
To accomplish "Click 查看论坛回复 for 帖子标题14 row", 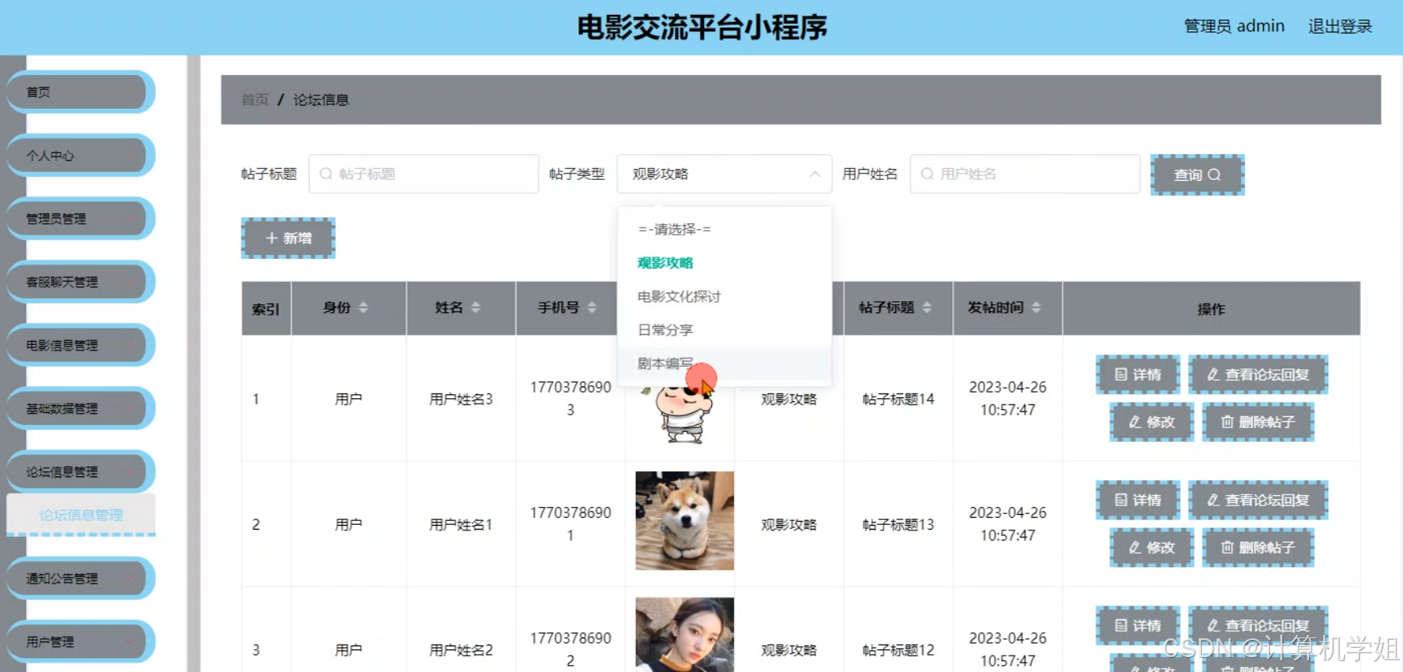I will pos(1258,375).
